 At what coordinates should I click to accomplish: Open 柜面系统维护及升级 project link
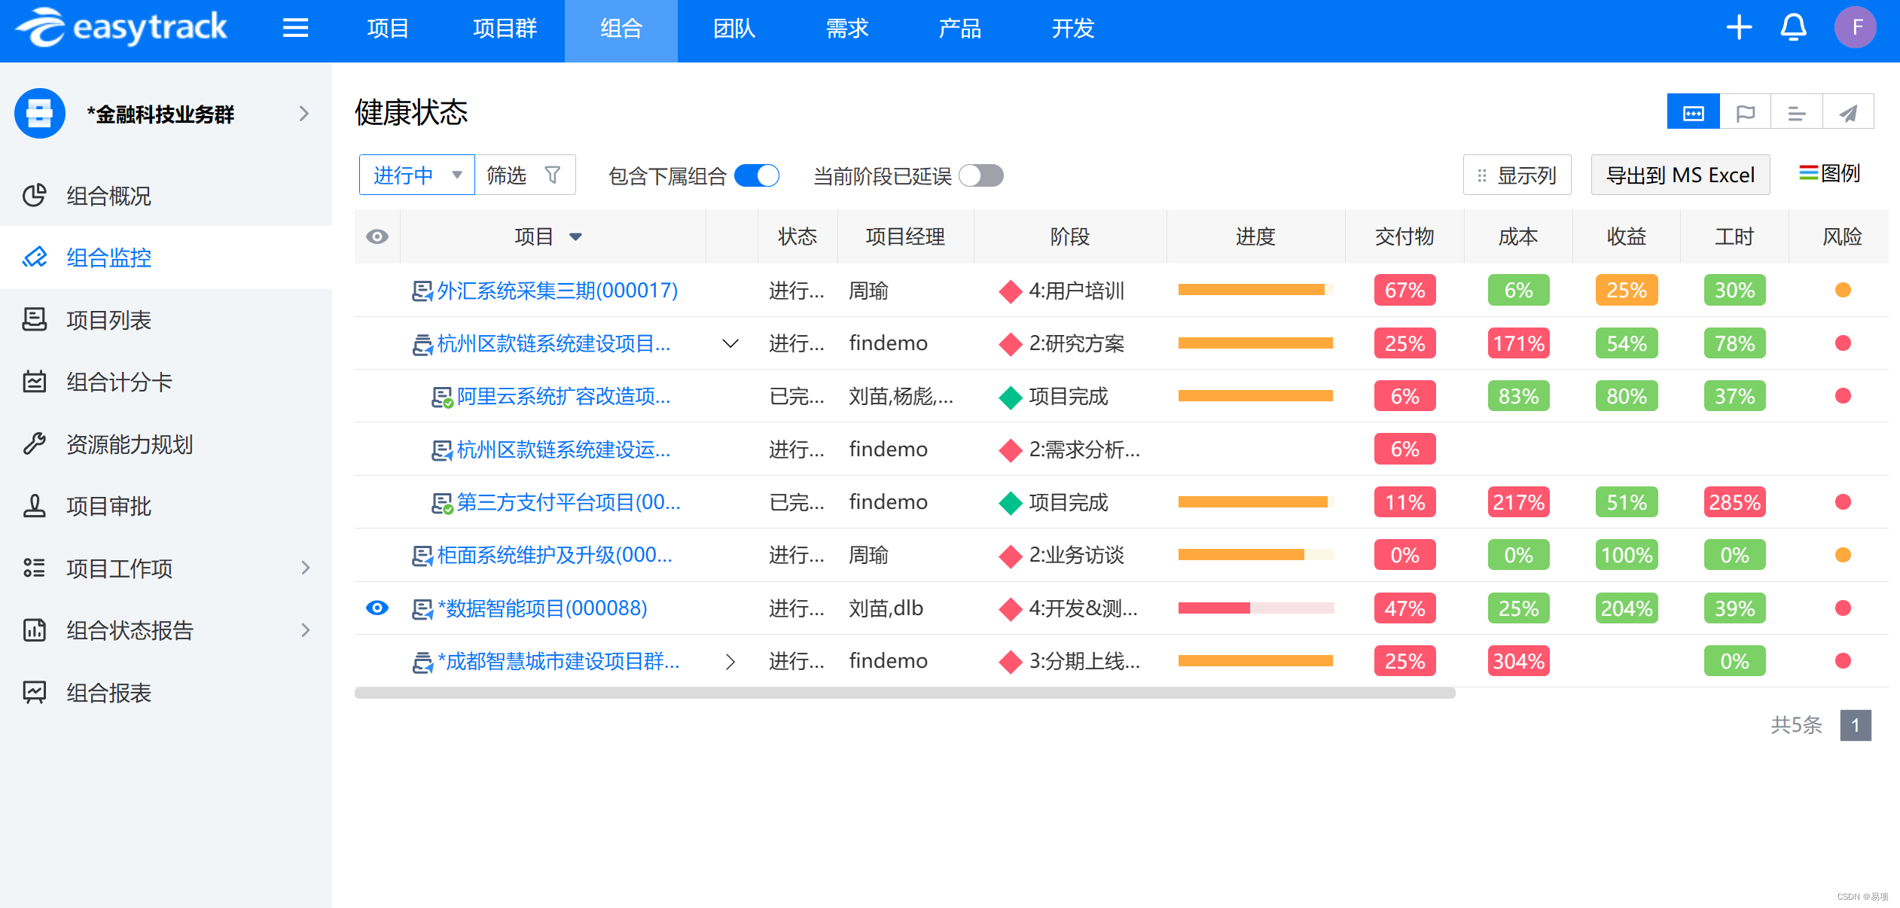click(x=555, y=556)
